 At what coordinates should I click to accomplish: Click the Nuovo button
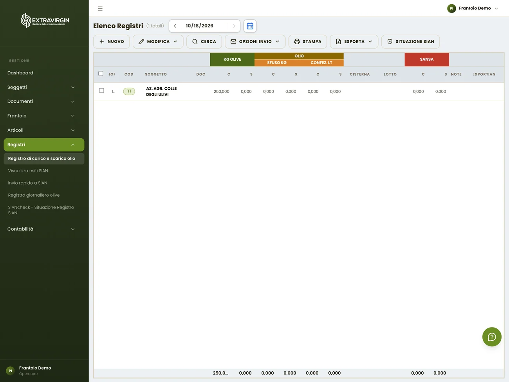[112, 42]
